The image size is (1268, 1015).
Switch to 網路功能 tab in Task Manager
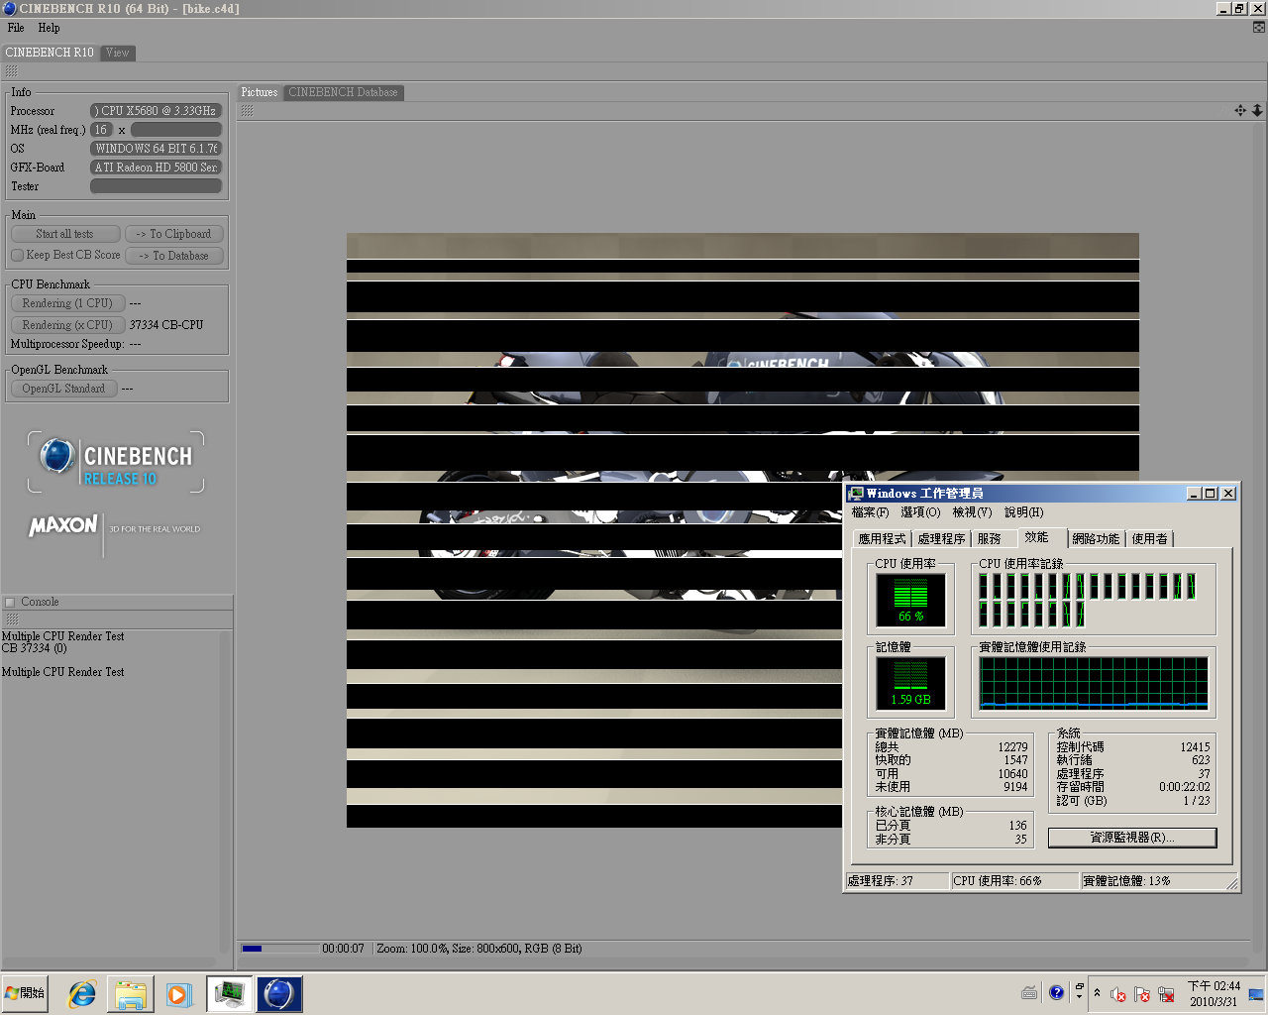(1096, 538)
